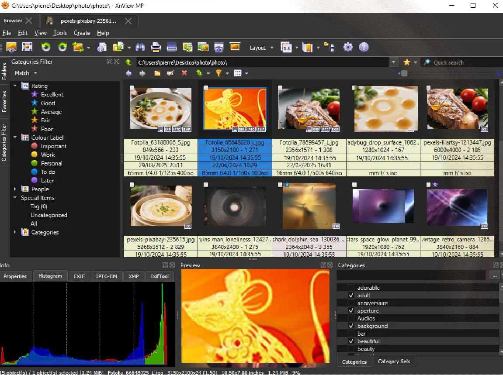Click the blue back navigation arrow
The height and width of the screenshot is (375, 503).
pyautogui.click(x=128, y=73)
